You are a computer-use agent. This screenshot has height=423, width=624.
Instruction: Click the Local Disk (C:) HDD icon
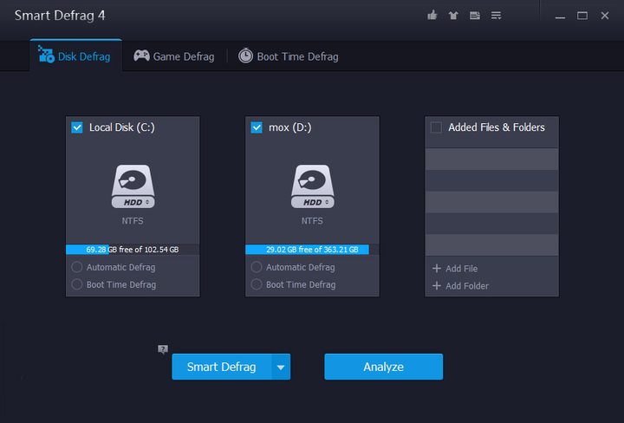click(x=133, y=186)
